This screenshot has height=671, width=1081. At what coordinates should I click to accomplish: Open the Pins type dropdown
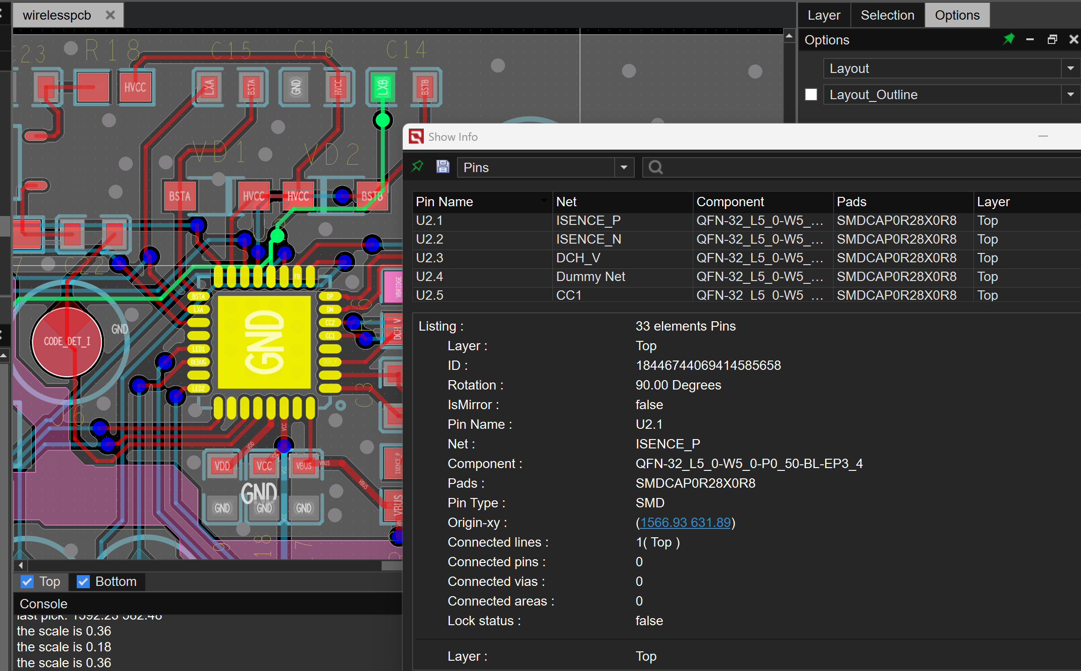click(624, 167)
